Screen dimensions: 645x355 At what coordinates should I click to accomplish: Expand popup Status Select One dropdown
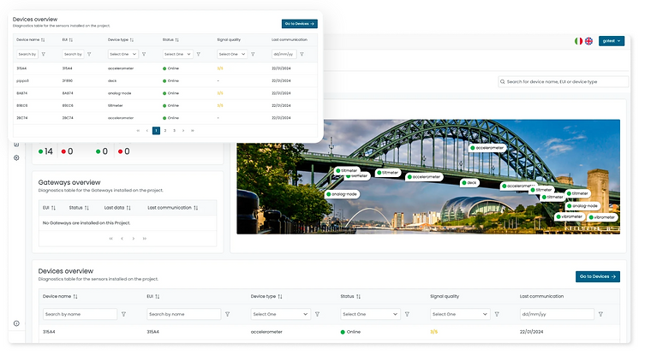177,54
